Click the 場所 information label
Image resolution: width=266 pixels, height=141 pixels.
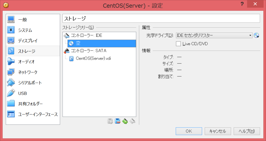click(x=169, y=70)
